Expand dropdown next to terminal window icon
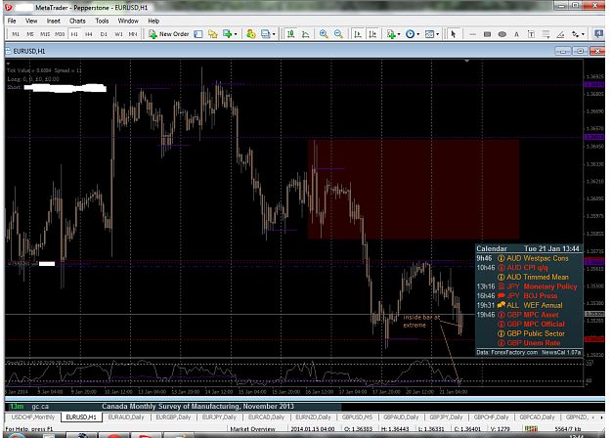Image resolution: width=611 pixels, height=438 pixels. 274,34
